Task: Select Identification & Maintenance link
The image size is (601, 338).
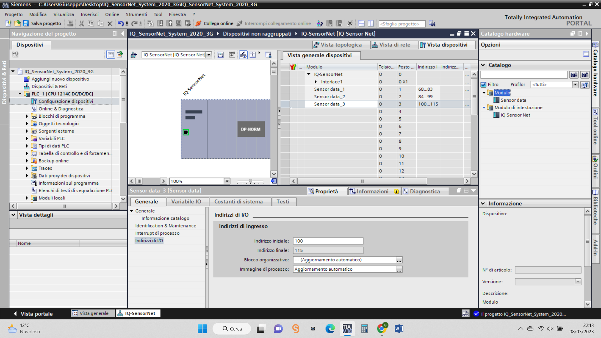Action: click(166, 226)
